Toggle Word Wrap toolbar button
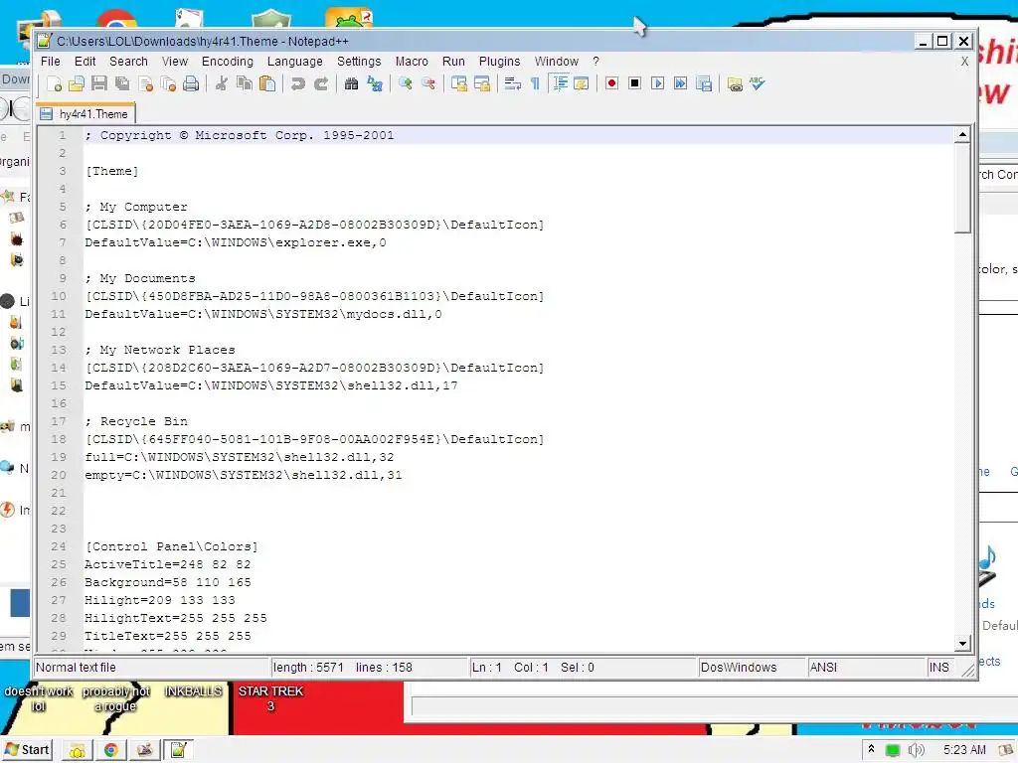1018x763 pixels. tap(512, 83)
